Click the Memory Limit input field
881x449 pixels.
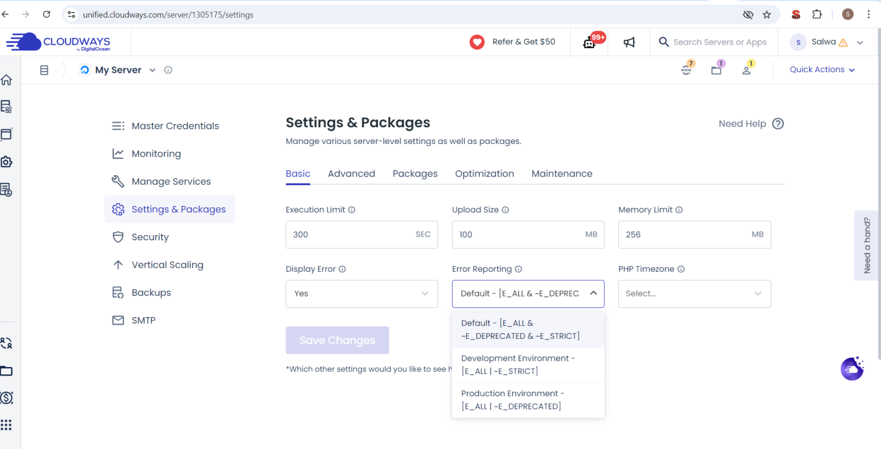tap(695, 235)
